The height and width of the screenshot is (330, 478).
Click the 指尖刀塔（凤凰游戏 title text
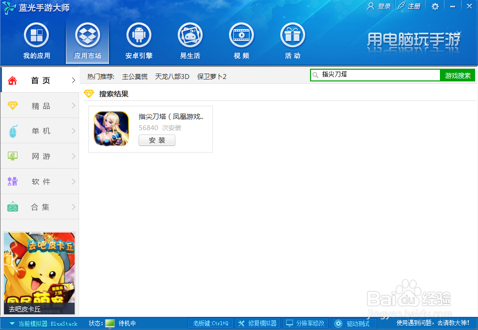point(171,116)
